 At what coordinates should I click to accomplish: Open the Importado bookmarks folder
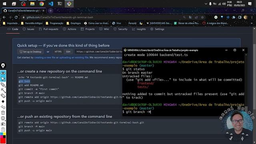click(x=10, y=23)
